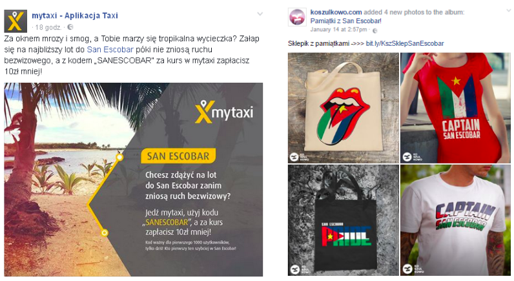The width and height of the screenshot is (514, 281).
Task: Click the public globe icon on the mytaxi post
Action: 70,27
